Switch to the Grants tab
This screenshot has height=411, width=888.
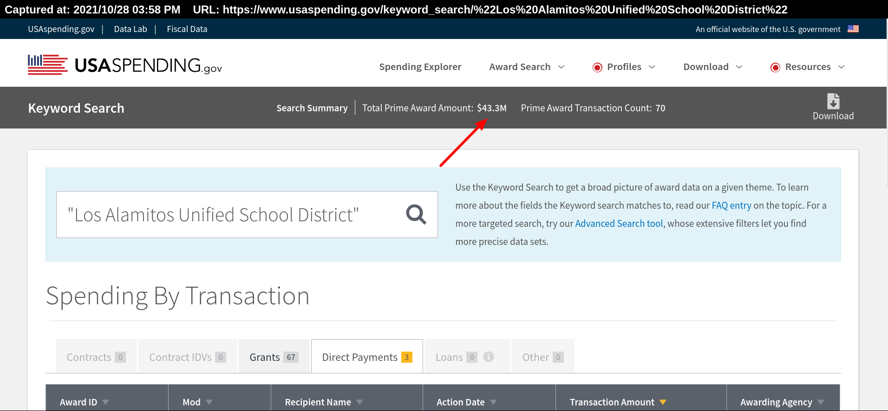pyautogui.click(x=274, y=356)
